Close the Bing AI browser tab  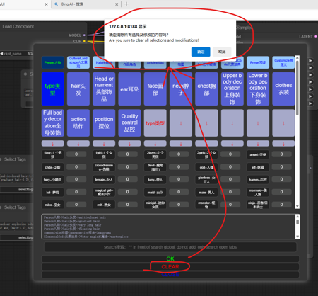(x=117, y=4)
